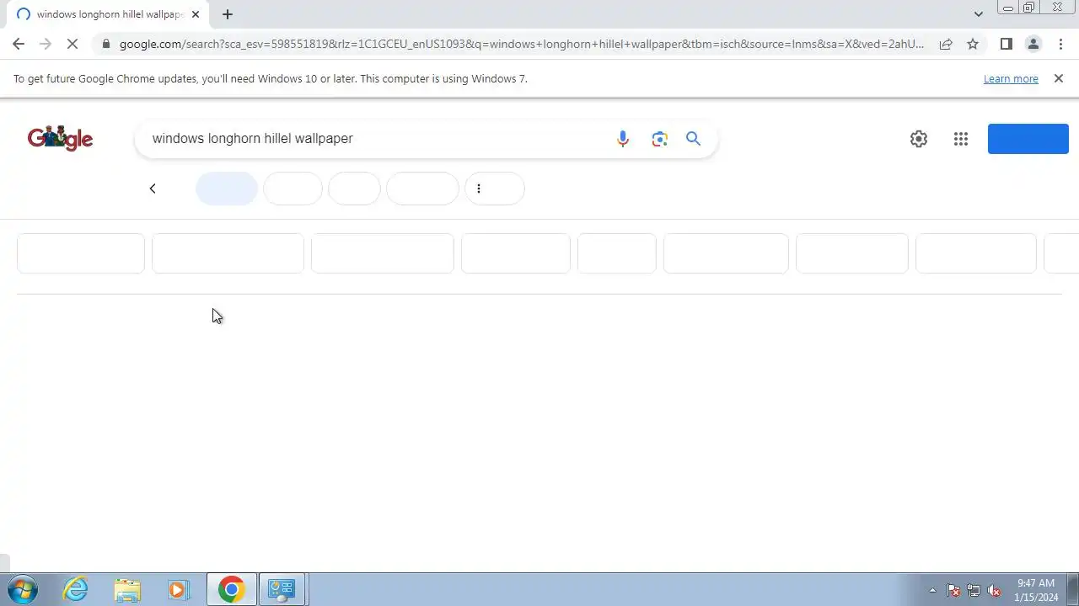Stop loading the page
Image resolution: width=1079 pixels, height=606 pixels.
[72, 44]
